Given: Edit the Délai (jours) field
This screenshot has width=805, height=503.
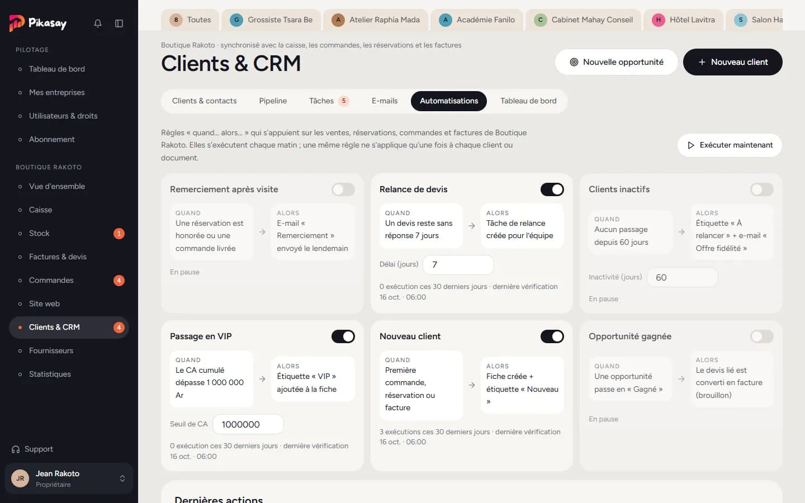Looking at the screenshot, I should (x=458, y=265).
